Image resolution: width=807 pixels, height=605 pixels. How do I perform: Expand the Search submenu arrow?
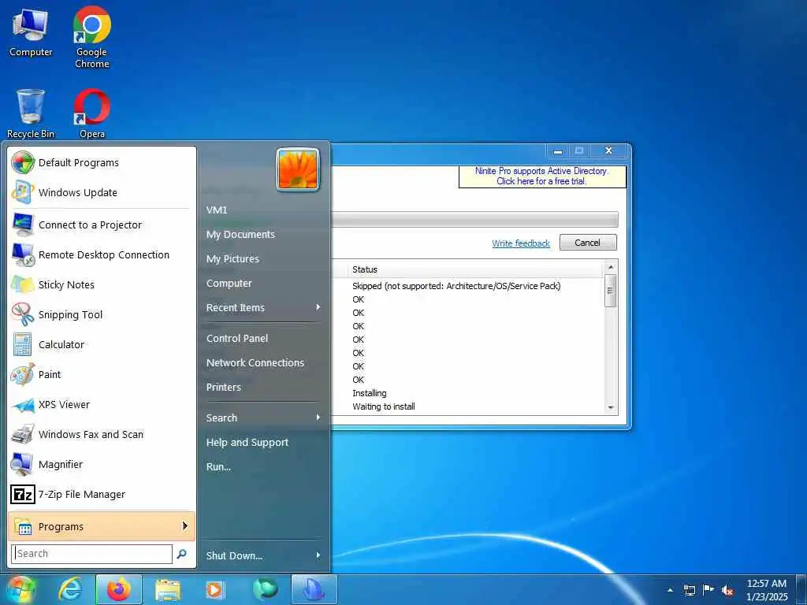point(318,418)
